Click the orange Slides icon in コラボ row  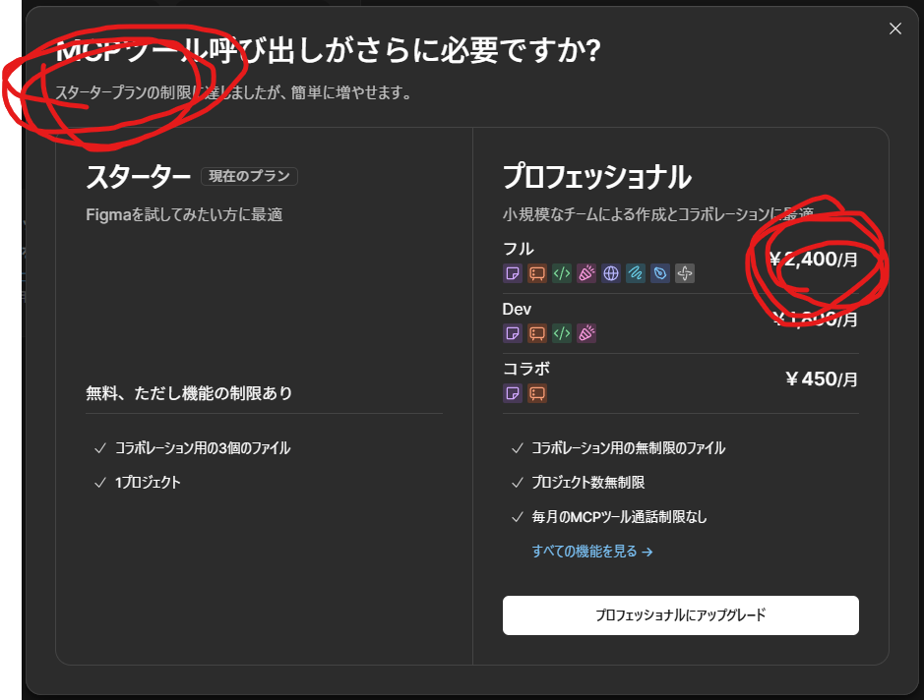coord(537,393)
